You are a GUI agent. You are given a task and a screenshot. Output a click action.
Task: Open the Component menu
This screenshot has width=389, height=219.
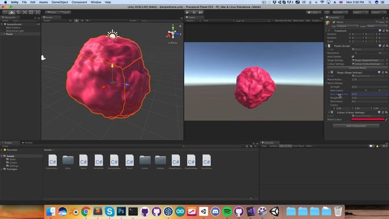(x=79, y=2)
